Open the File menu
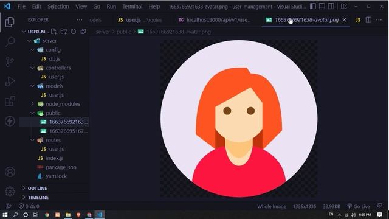Viewport: 389px width, 219px height. [21, 7]
